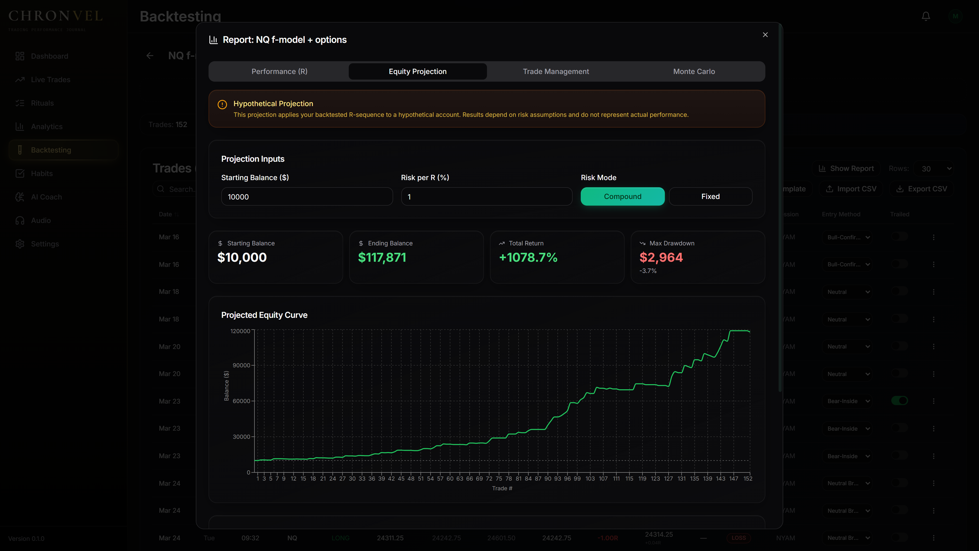The image size is (979, 551).
Task: Click the Export CSV button
Action: [x=922, y=189]
